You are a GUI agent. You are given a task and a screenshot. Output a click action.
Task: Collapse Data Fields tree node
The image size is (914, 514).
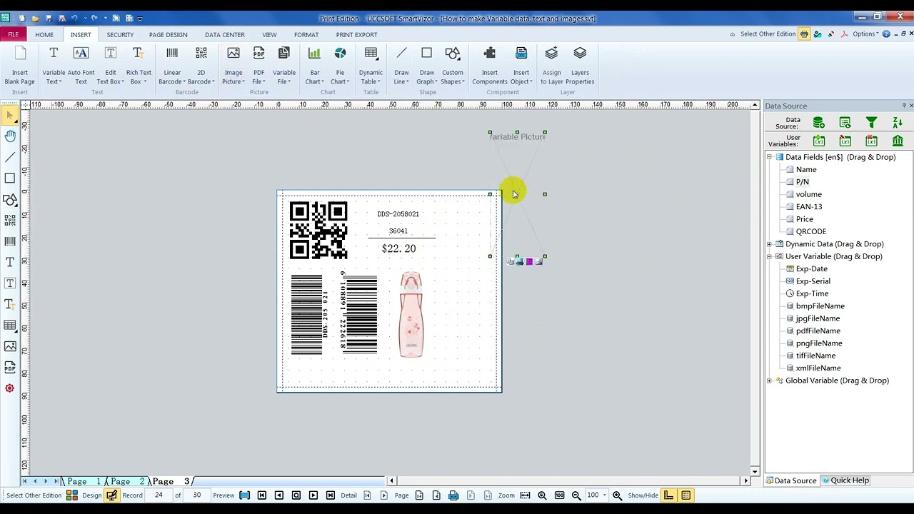(x=769, y=157)
